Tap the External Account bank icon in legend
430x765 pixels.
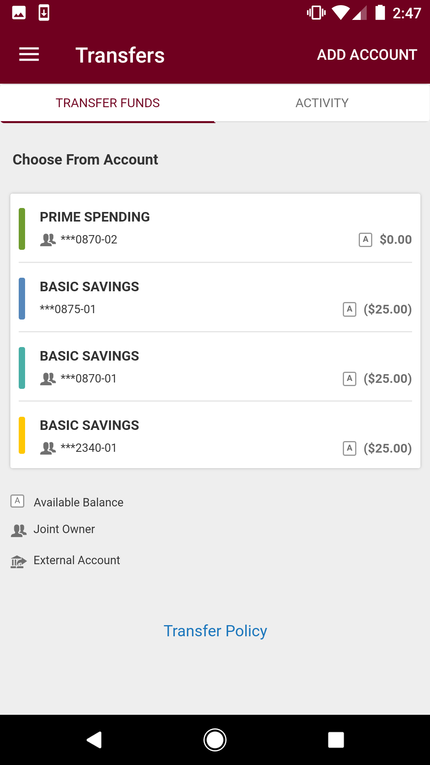18,561
